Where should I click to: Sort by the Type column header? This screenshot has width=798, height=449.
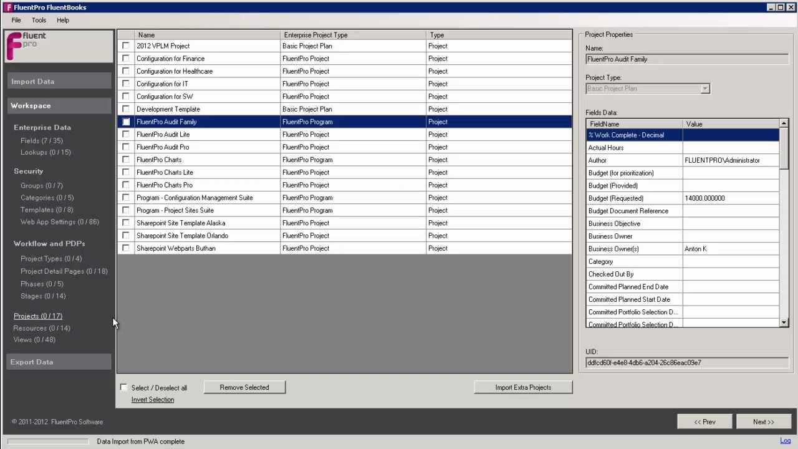499,35
